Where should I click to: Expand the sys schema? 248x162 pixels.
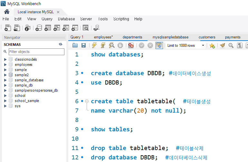pyautogui.click(x=5, y=106)
